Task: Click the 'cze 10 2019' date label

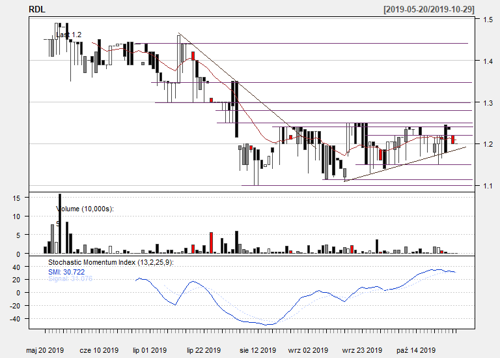Action: [99, 350]
